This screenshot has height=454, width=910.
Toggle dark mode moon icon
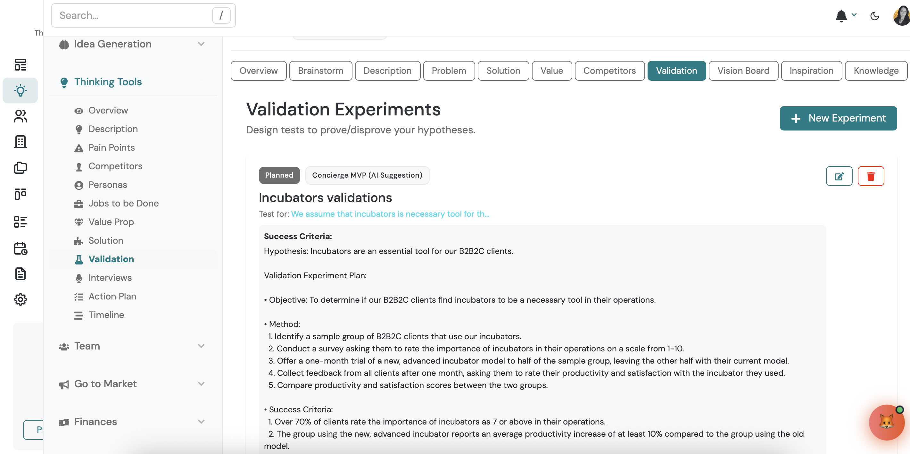coord(874,16)
